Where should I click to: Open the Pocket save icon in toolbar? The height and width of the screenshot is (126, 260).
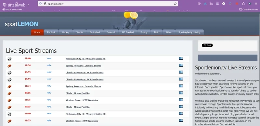tap(199, 4)
